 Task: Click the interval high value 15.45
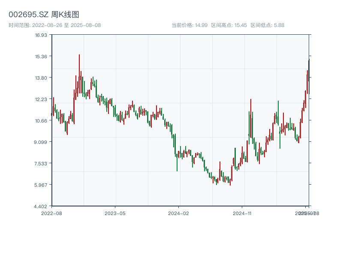click(241, 25)
